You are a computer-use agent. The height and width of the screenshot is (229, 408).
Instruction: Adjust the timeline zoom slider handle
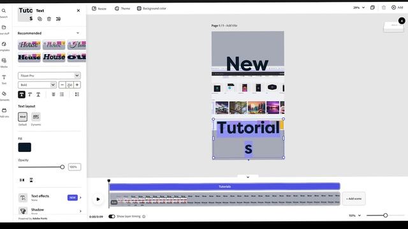[385, 215]
